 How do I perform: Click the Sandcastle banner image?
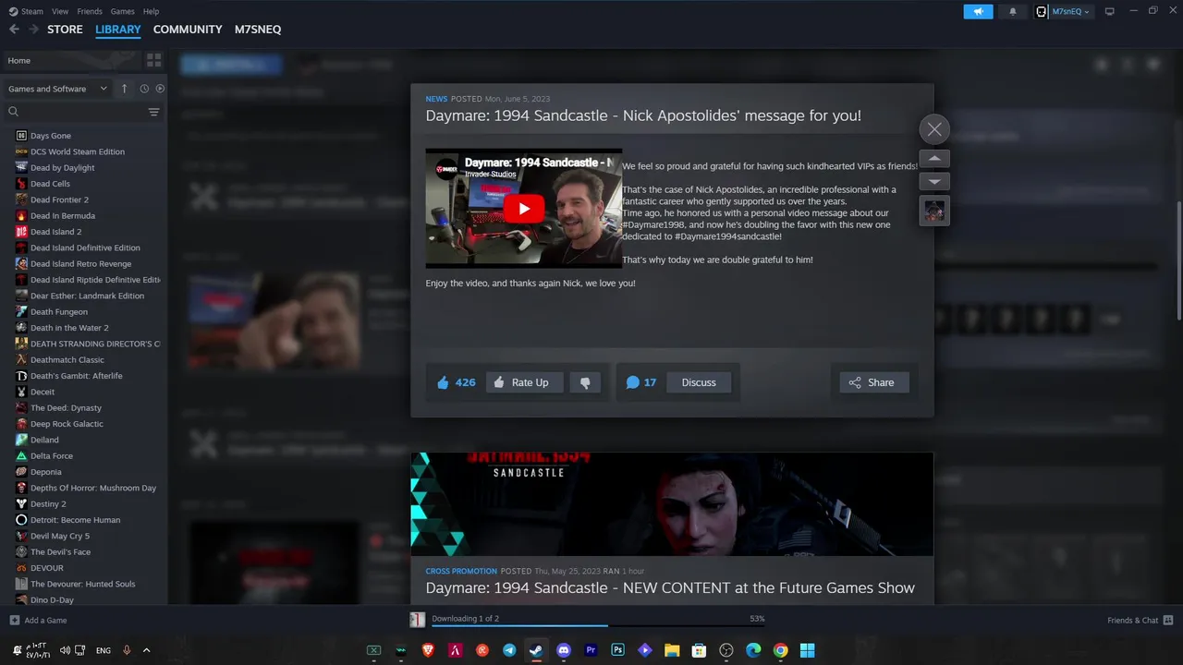pyautogui.click(x=672, y=504)
